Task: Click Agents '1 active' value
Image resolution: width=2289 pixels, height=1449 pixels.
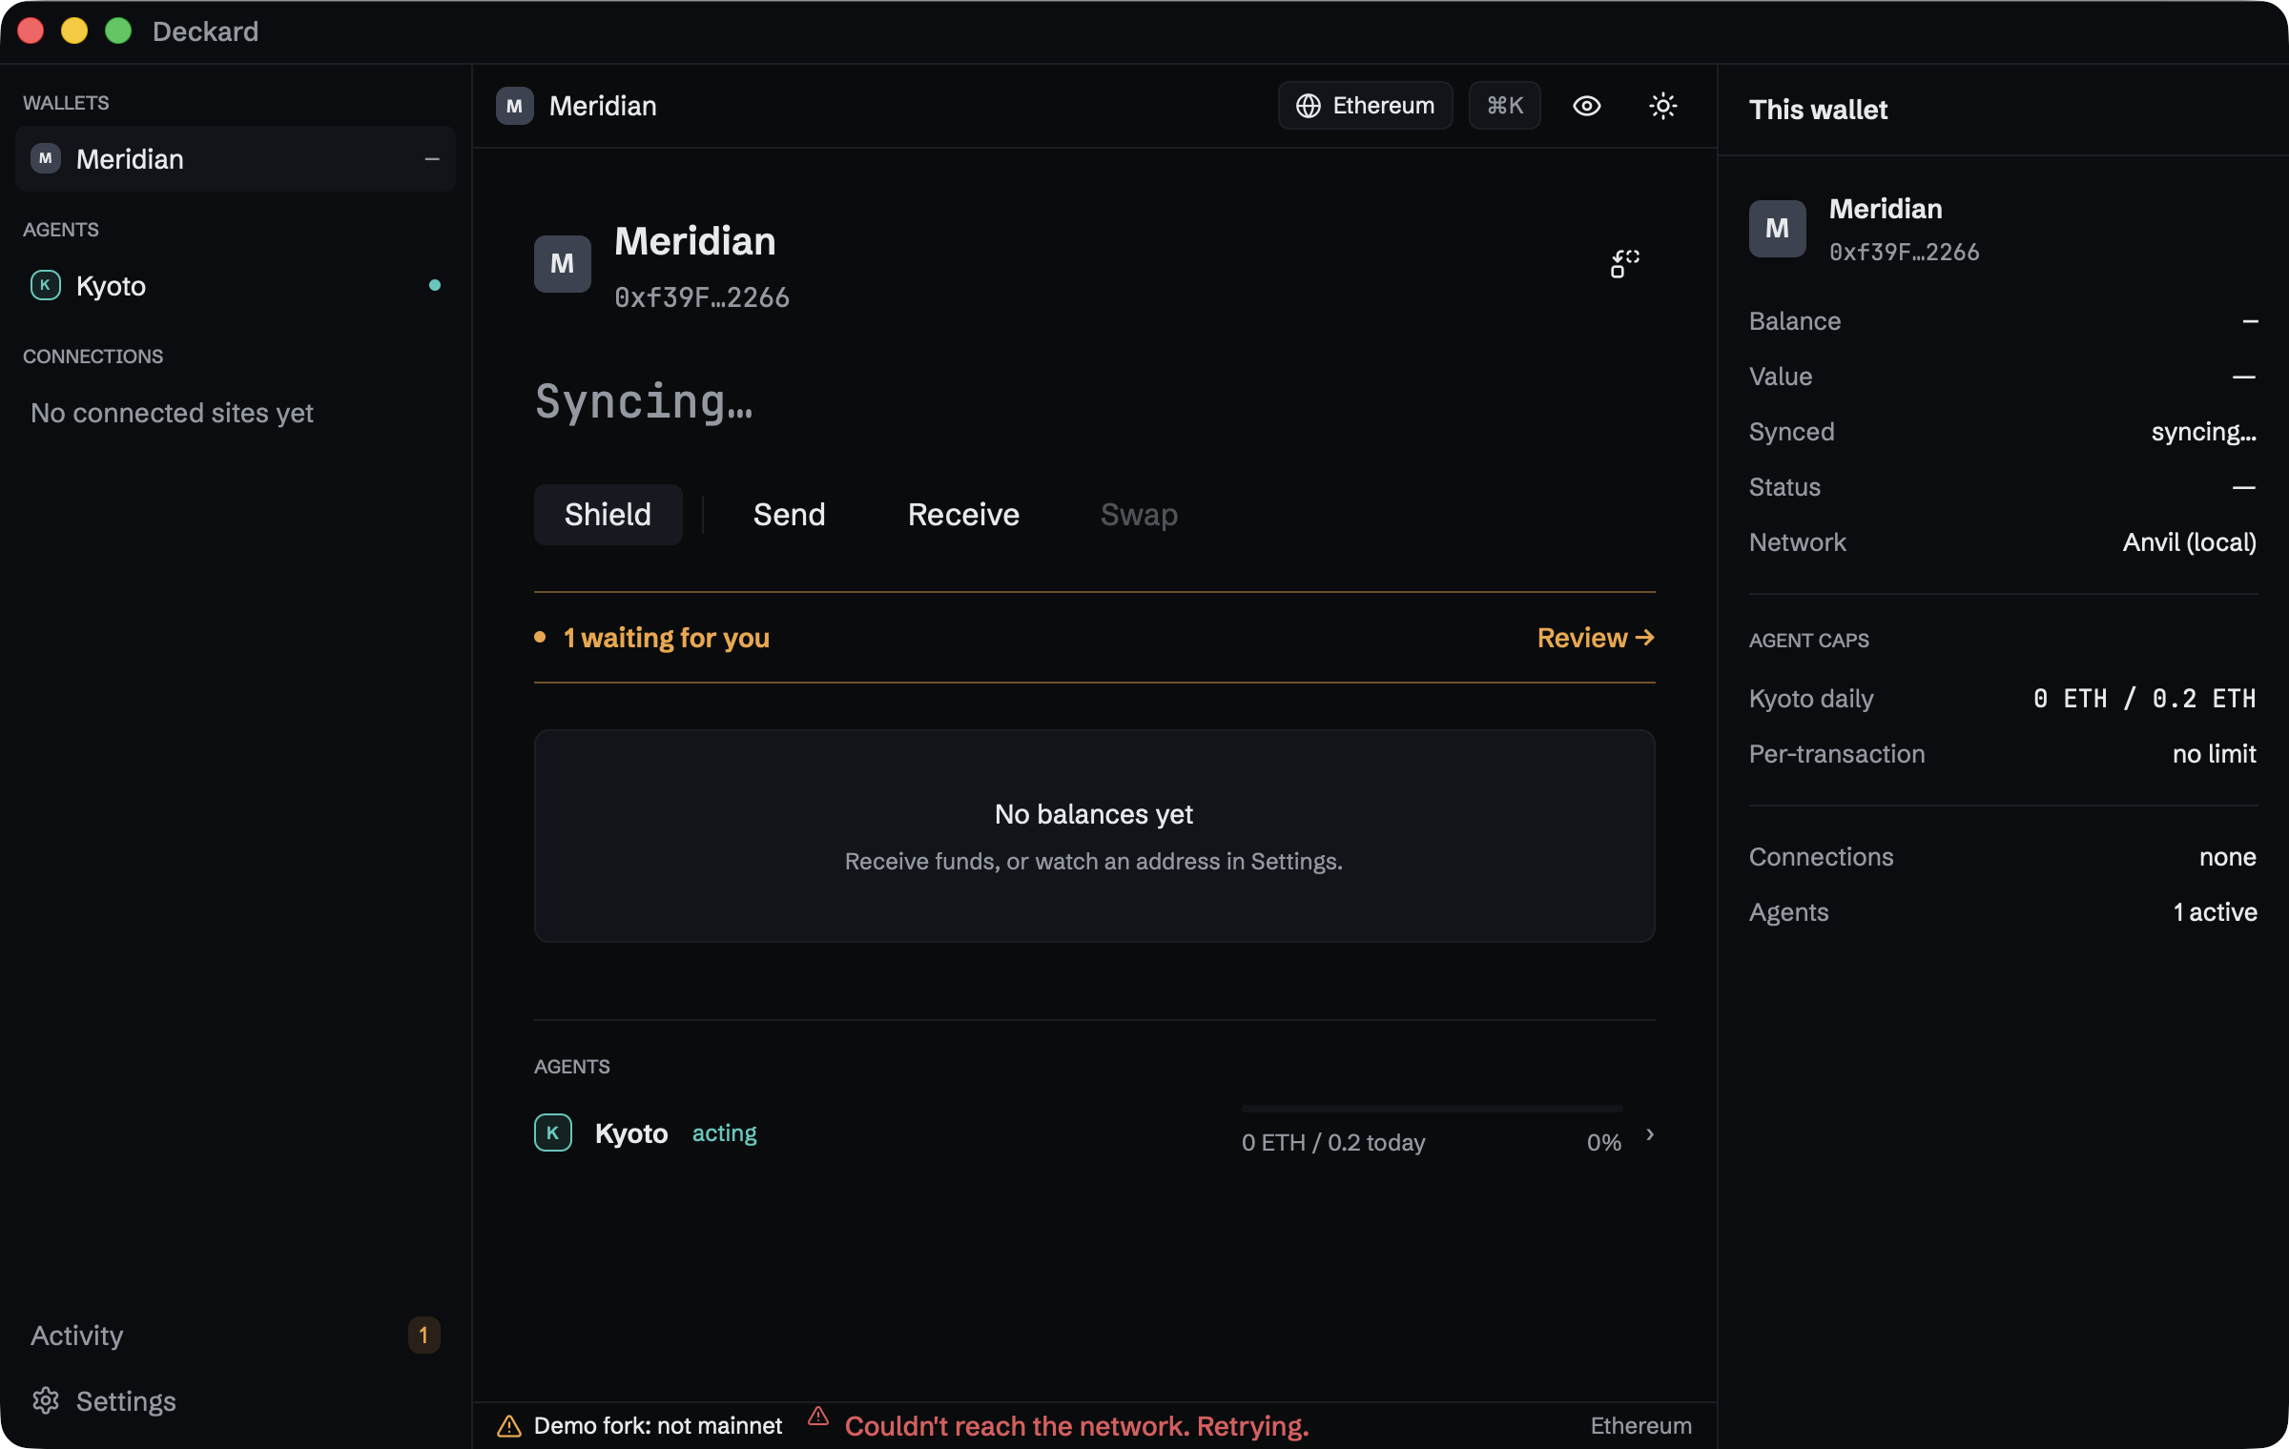Action: click(x=2215, y=912)
